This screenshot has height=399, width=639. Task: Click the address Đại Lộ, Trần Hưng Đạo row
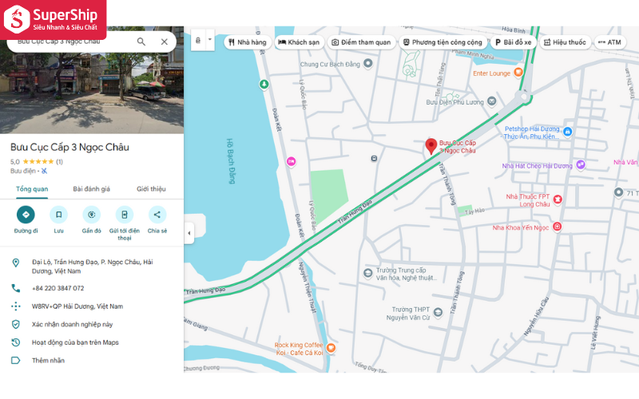(92, 267)
